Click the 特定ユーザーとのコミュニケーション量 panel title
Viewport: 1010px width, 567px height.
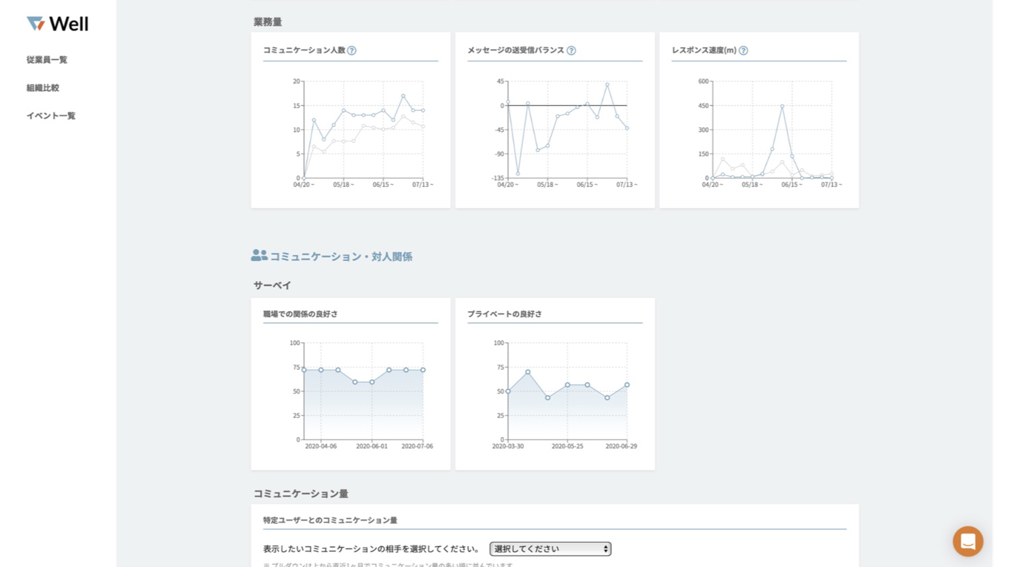330,521
